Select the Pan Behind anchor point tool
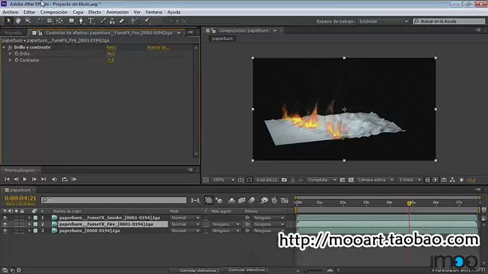This screenshot has height=274, width=488. click(59, 21)
